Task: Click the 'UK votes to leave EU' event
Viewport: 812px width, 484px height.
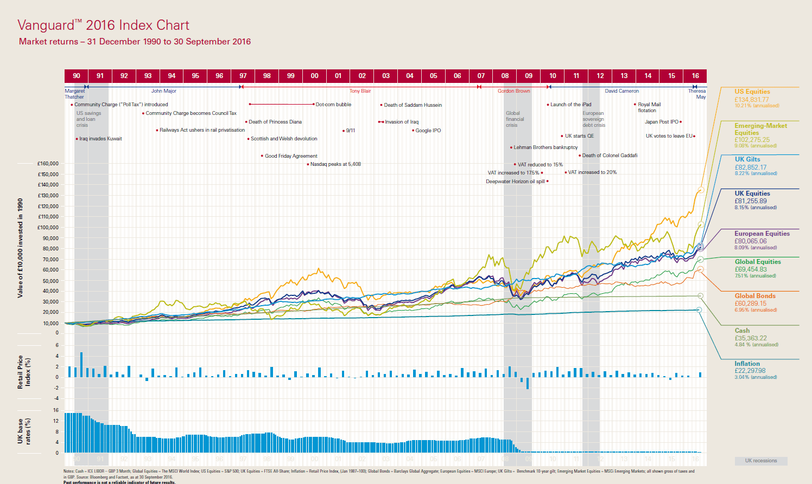Action: click(669, 136)
